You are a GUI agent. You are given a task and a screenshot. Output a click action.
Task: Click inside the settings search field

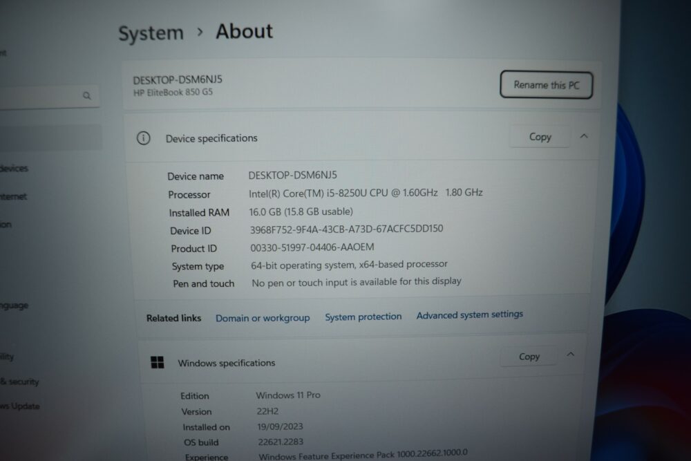[x=48, y=95]
